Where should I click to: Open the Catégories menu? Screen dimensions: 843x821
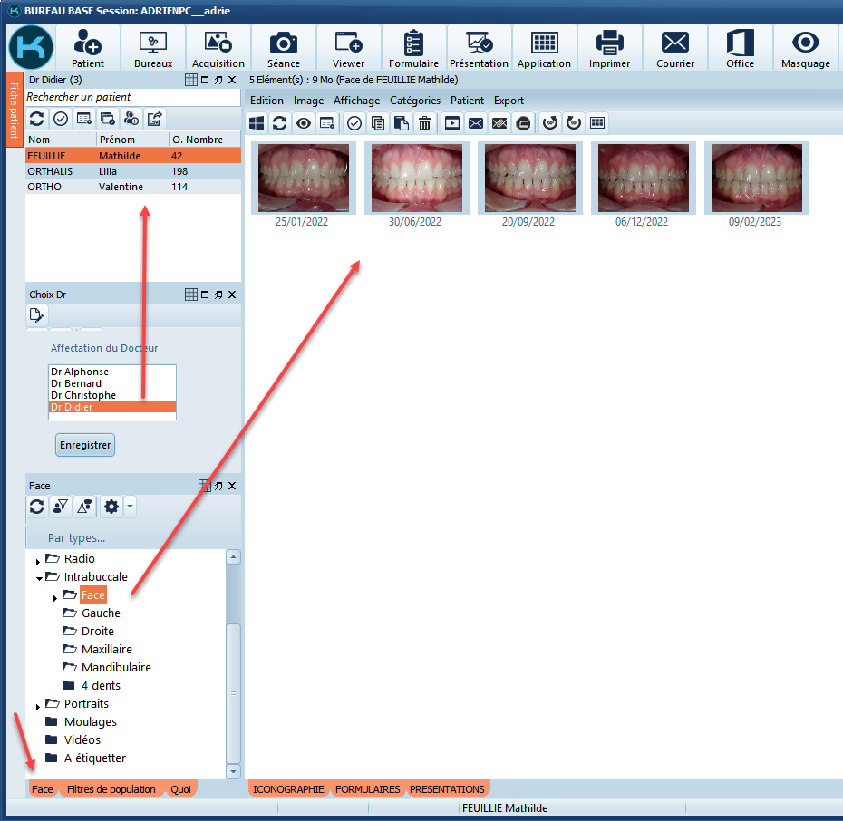pyautogui.click(x=414, y=101)
